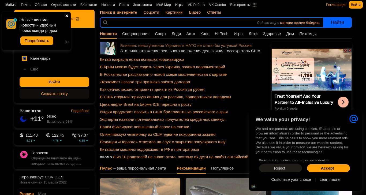Select the Hi-Tech news tab

click(x=221, y=34)
